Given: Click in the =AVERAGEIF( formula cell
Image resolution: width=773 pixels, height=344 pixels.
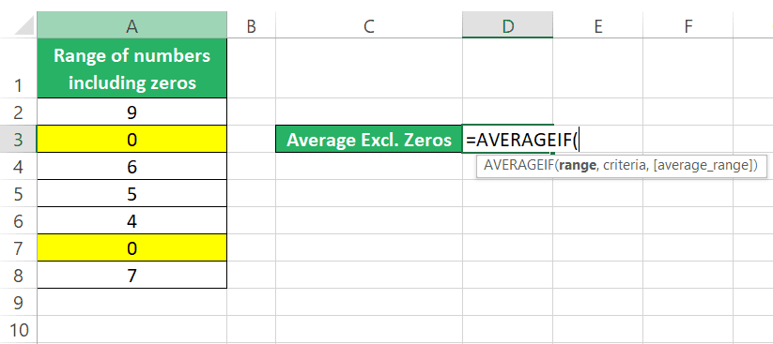Looking at the screenshot, I should click(x=507, y=140).
